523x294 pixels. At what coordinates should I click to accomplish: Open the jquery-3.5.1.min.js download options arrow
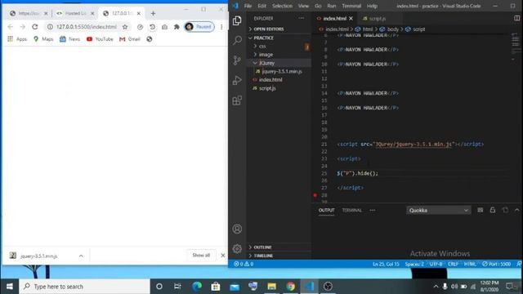point(81,256)
